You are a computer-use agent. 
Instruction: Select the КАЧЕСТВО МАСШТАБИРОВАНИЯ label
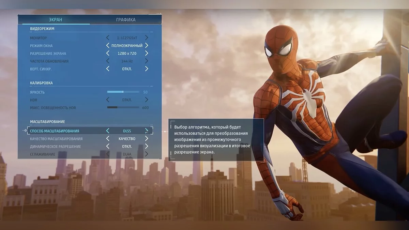56,139
